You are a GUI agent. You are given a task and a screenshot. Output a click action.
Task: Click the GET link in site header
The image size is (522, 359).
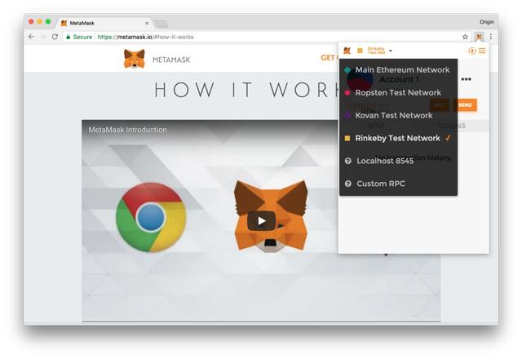pos(329,58)
